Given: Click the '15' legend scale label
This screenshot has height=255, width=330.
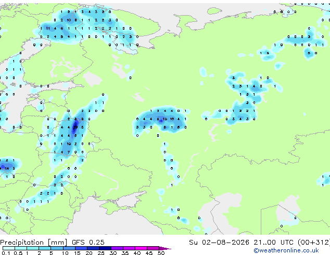Looking at the screenshot, I should click(77, 253).
